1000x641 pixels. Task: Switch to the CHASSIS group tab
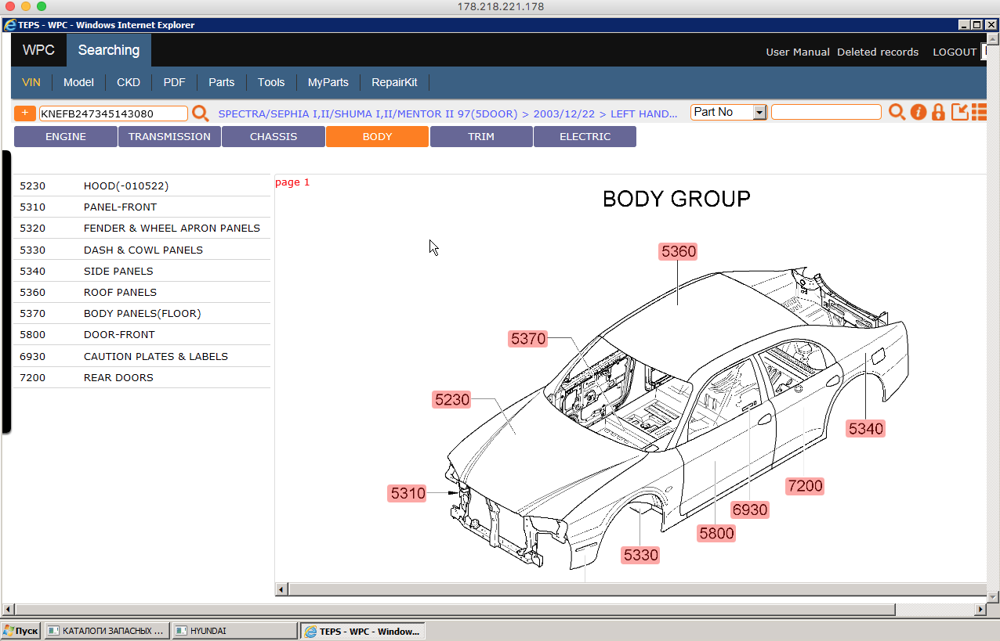[x=273, y=137]
